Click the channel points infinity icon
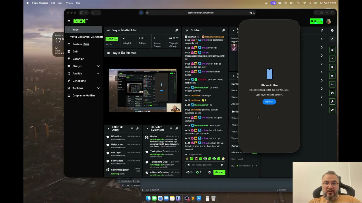Image resolution: width=362 pixels, height=203 pixels. pos(189,172)
